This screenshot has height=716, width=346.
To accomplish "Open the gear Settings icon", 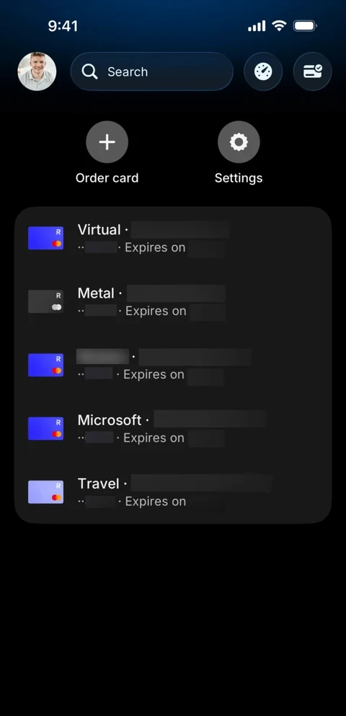I will pos(239,142).
